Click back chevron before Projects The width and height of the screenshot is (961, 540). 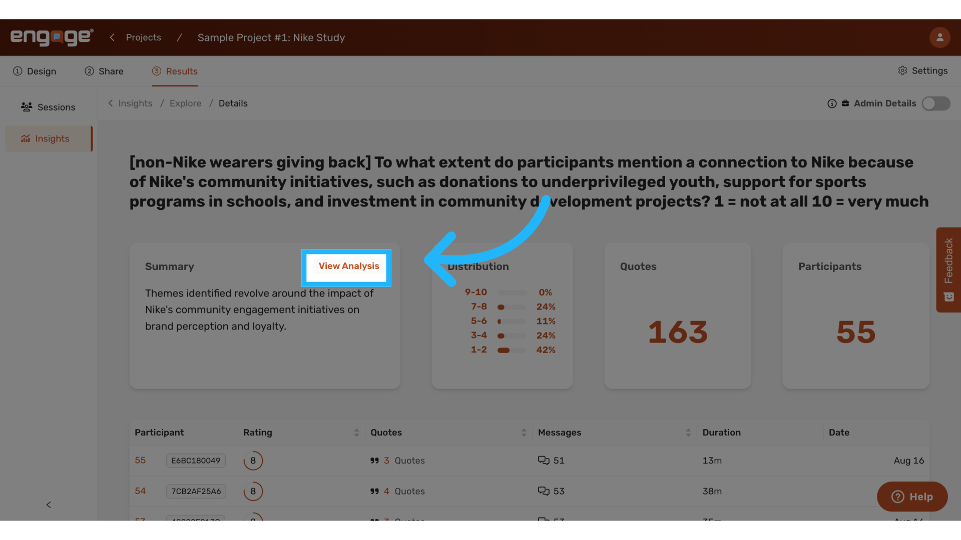click(112, 37)
